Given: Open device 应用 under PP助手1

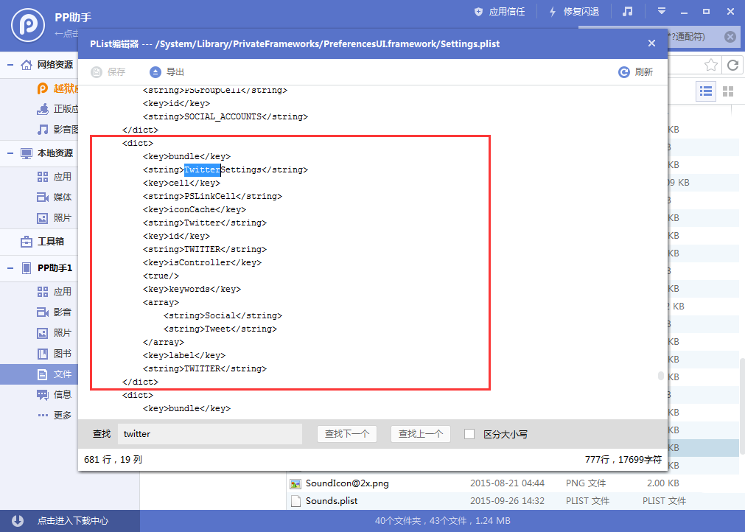Looking at the screenshot, I should pyautogui.click(x=55, y=292).
